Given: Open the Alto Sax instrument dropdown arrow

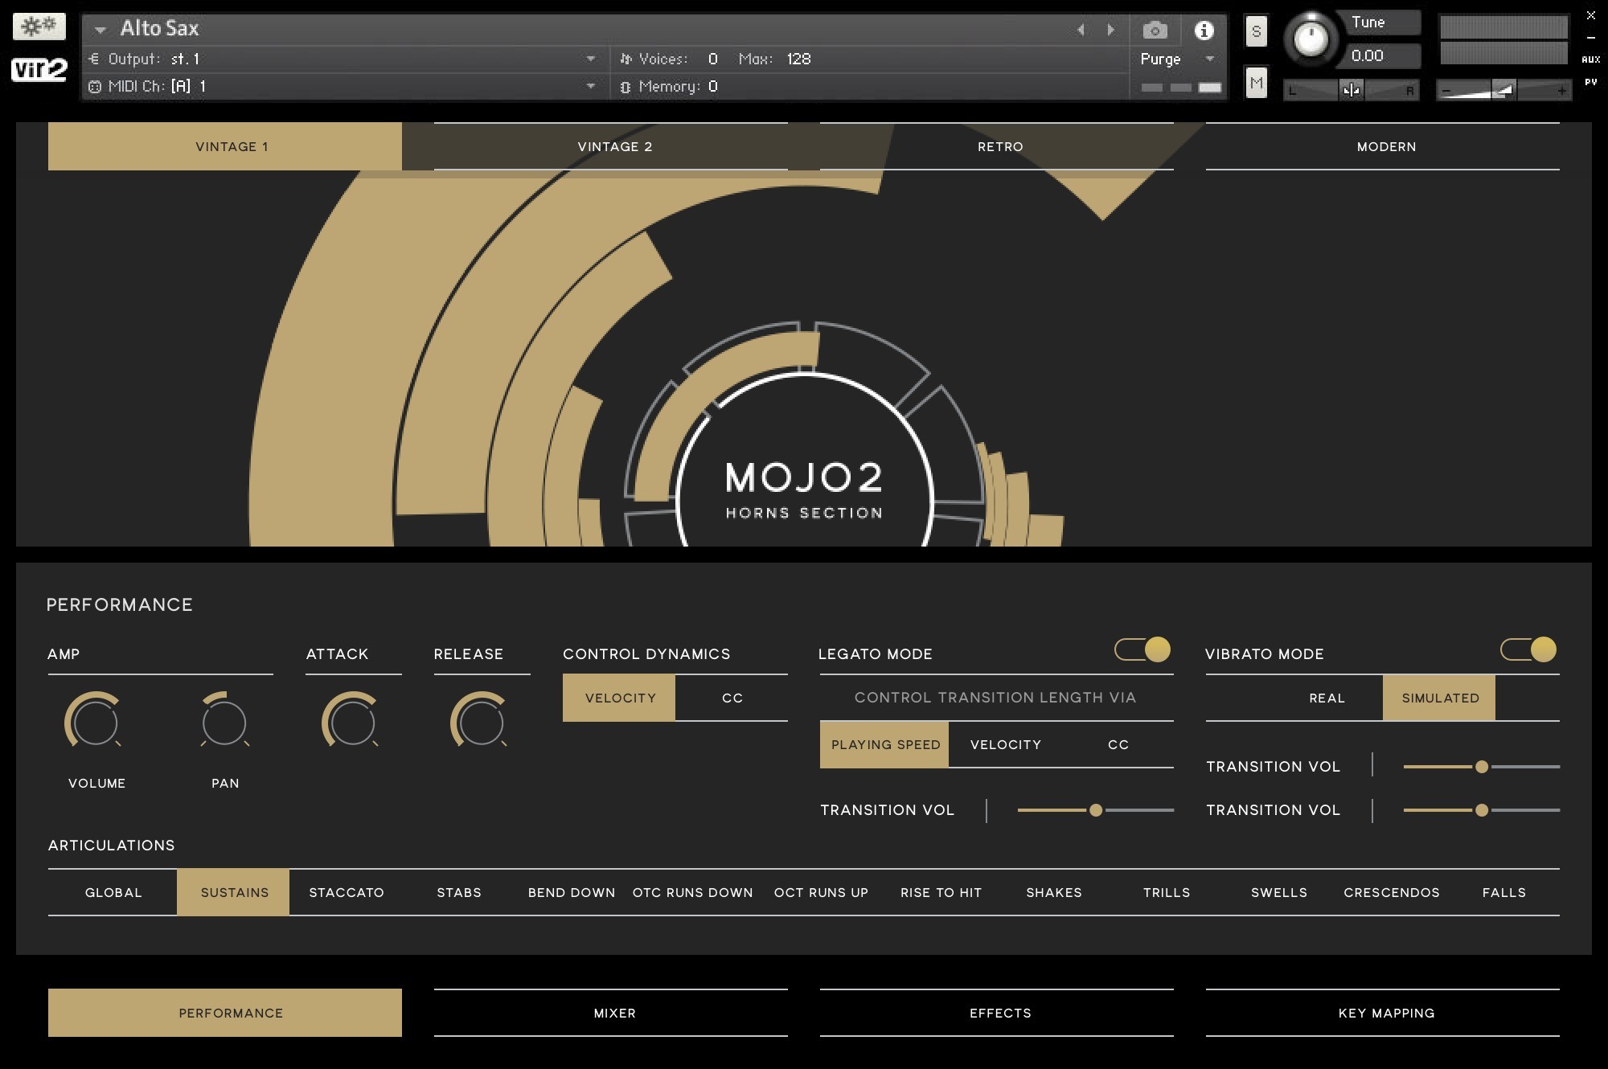Looking at the screenshot, I should (100, 30).
